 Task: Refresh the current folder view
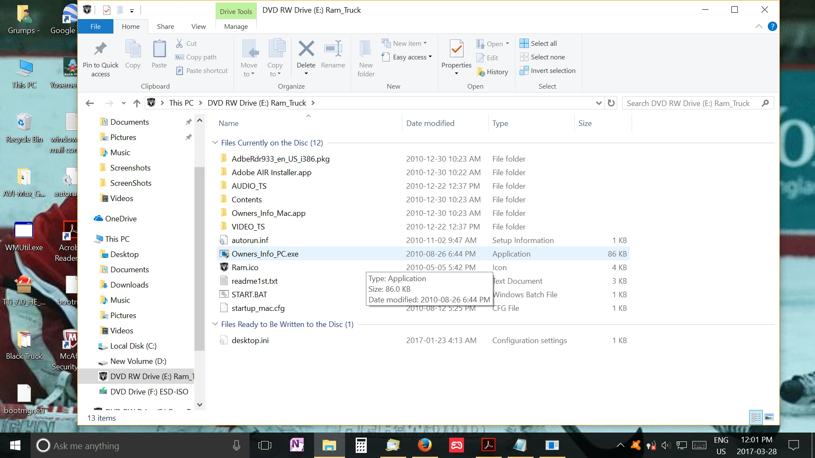coord(611,103)
